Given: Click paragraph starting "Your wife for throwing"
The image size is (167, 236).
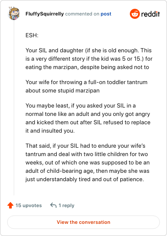Looking at the screenshot, I should pos(86,86).
